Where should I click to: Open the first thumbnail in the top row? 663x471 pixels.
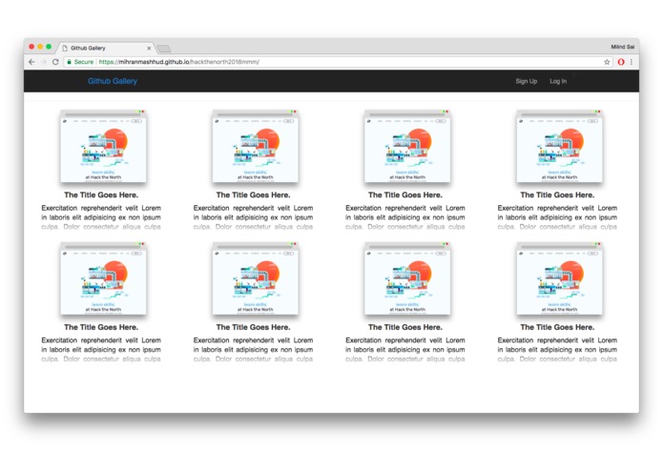(103, 146)
